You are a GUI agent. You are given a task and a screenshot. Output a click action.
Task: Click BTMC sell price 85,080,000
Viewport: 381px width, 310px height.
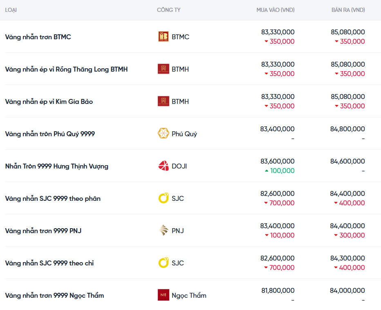[x=348, y=32]
